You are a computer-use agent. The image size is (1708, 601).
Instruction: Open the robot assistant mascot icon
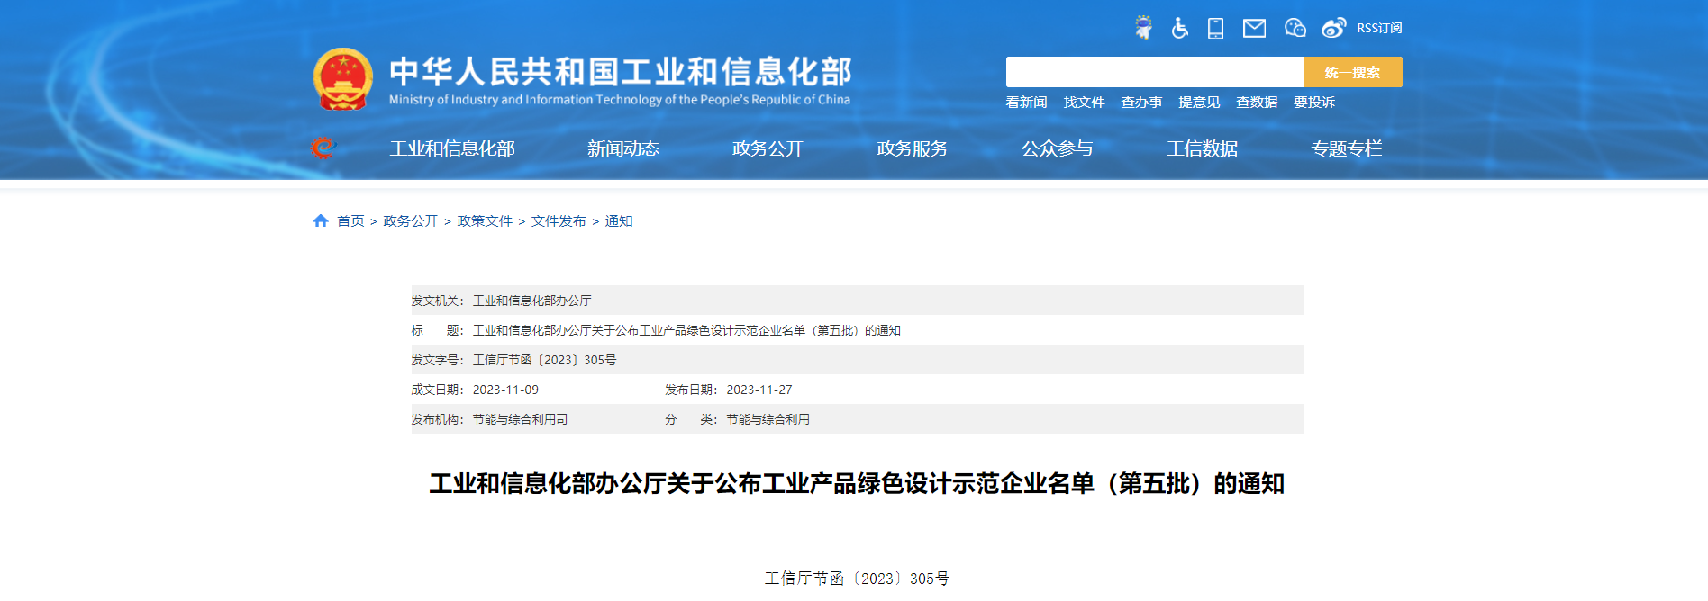tap(1143, 28)
